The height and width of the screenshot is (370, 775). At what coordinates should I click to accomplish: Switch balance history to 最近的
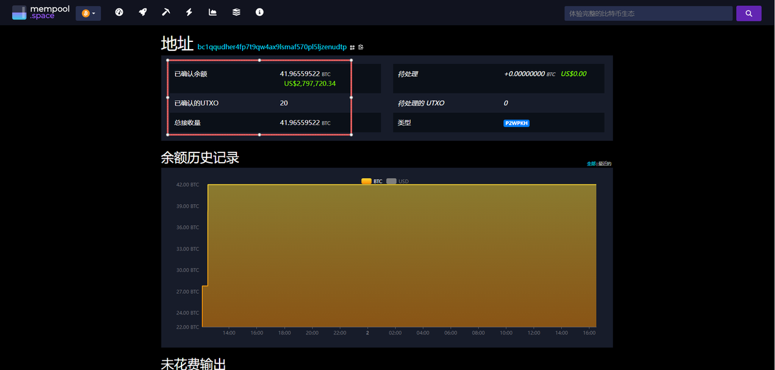(x=604, y=164)
